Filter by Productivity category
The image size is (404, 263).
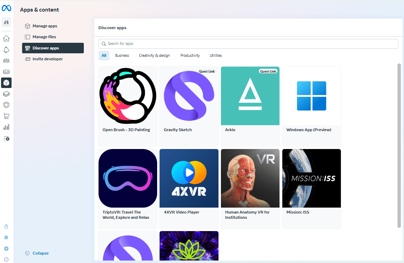click(190, 55)
